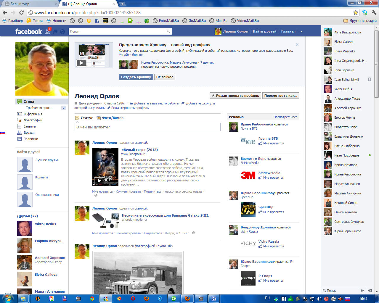Viewport: 379px width, 303px height.
Task: Click the search magnifier button
Action: pyautogui.click(x=168, y=31)
